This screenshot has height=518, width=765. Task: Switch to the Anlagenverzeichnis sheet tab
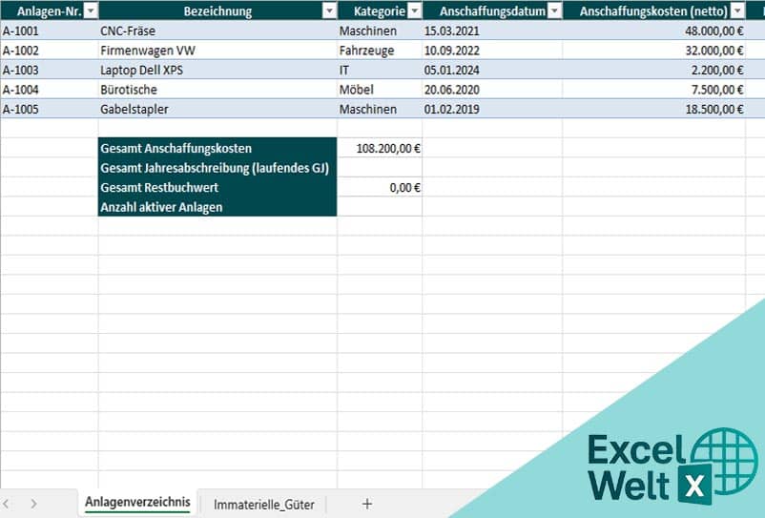coord(137,503)
